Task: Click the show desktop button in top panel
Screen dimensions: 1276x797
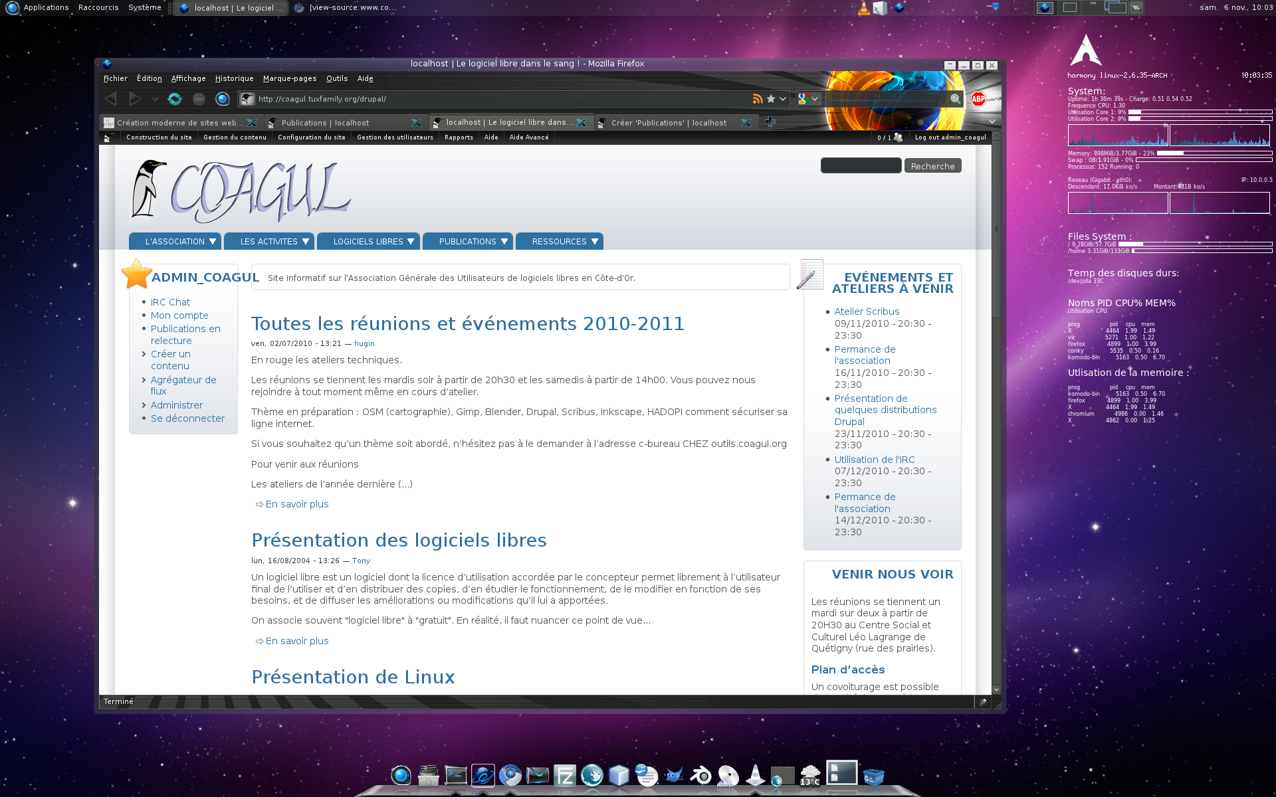Action: (x=1136, y=8)
